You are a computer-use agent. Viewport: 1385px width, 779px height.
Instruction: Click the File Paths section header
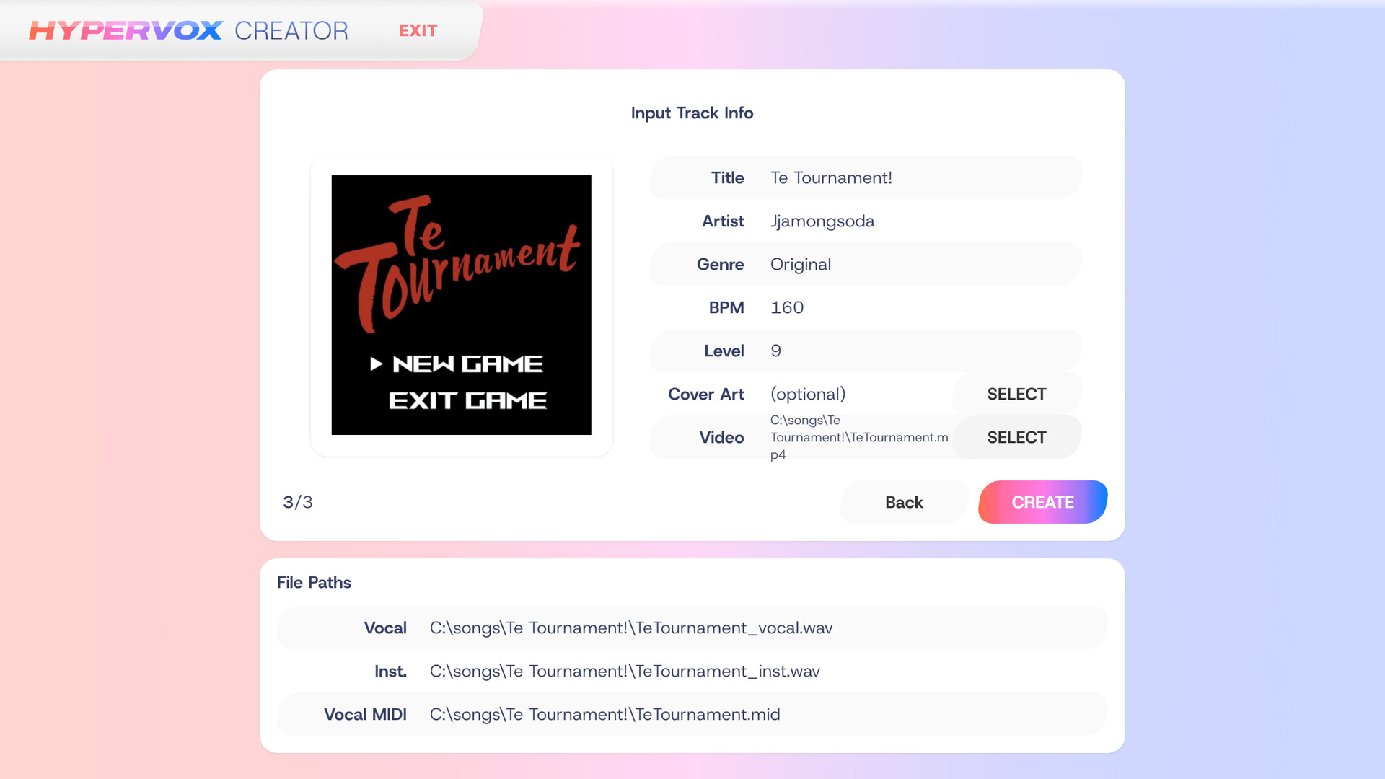point(314,582)
